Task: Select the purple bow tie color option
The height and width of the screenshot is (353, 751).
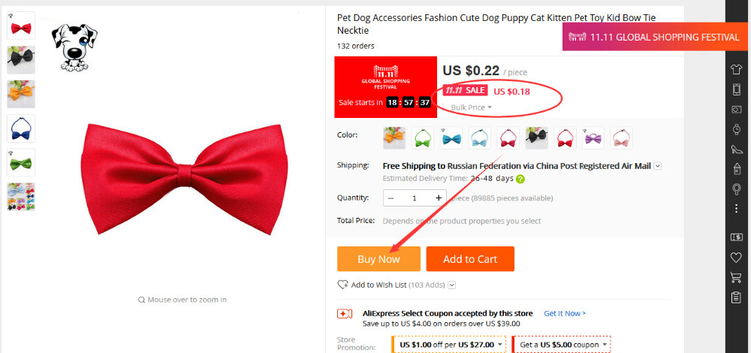Action: click(x=593, y=138)
